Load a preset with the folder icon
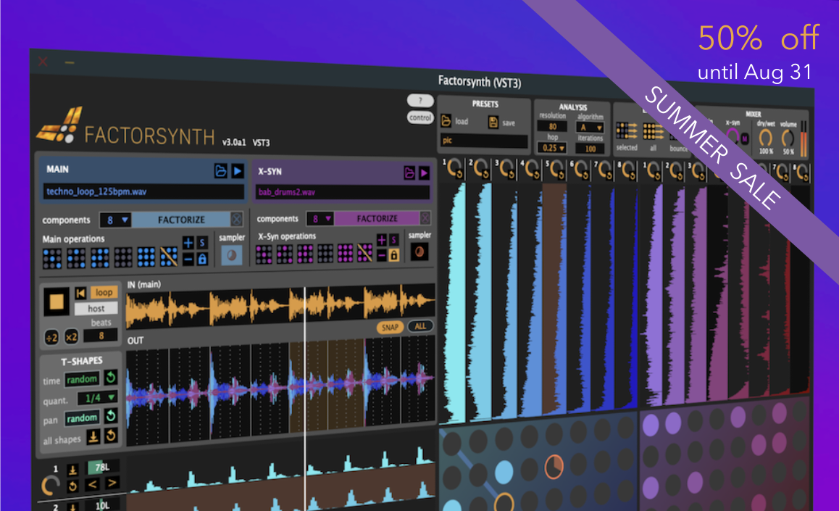839x511 pixels. [446, 121]
